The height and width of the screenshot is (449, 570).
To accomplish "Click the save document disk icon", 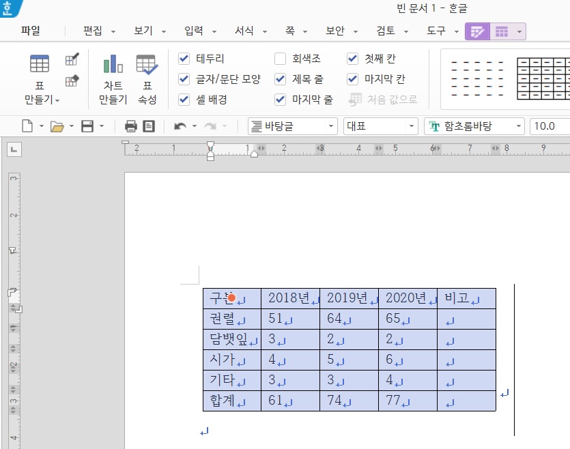I will pos(87,126).
